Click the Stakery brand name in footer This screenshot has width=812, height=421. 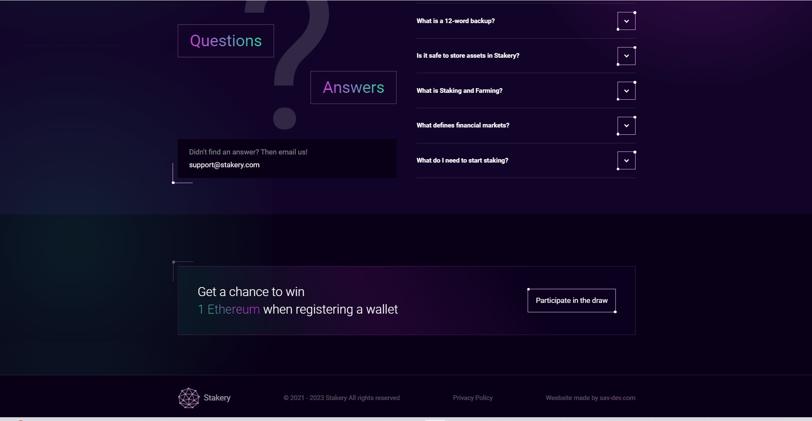pos(217,398)
